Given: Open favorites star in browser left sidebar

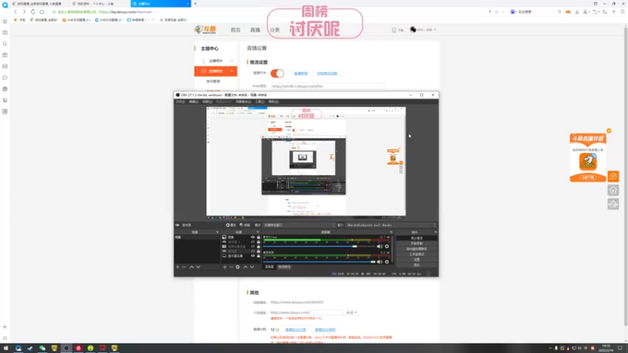Looking at the screenshot, I should (x=5, y=21).
